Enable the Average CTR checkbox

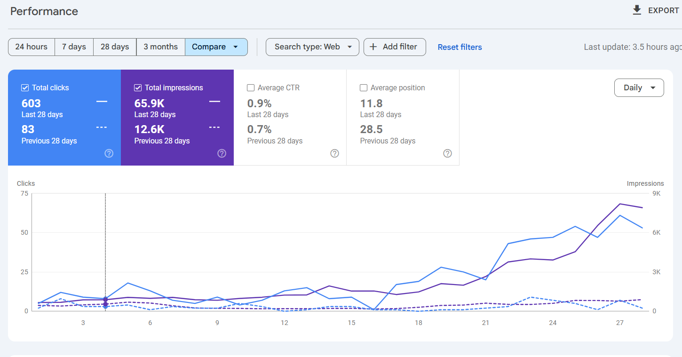pos(250,87)
